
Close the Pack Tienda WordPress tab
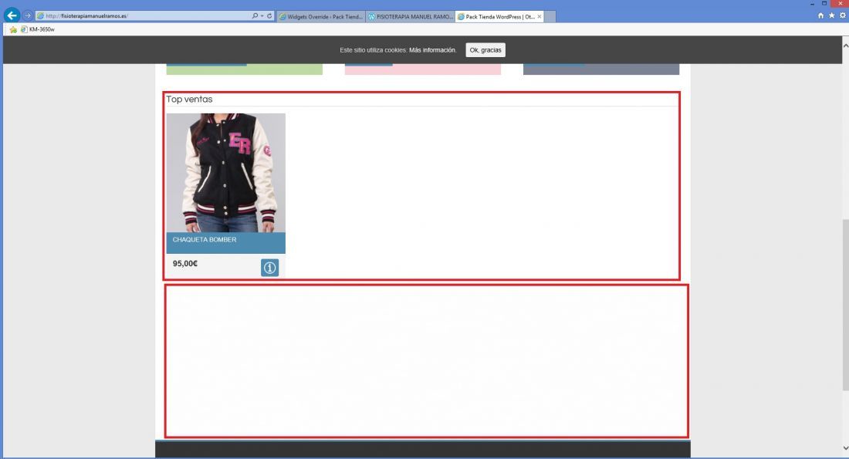pos(540,17)
